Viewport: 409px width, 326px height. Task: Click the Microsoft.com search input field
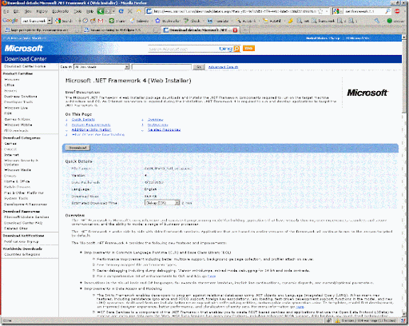tap(184, 49)
